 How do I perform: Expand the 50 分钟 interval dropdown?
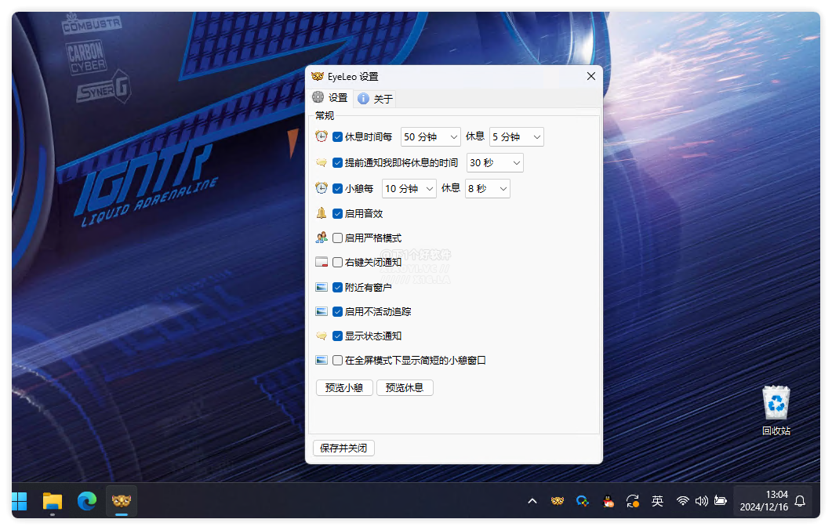click(431, 137)
